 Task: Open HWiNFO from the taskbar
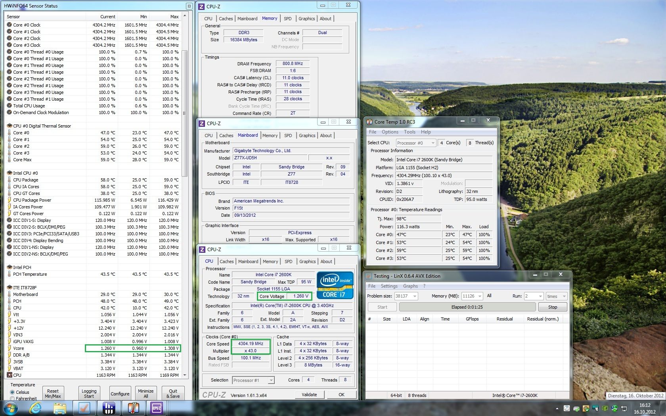109,408
